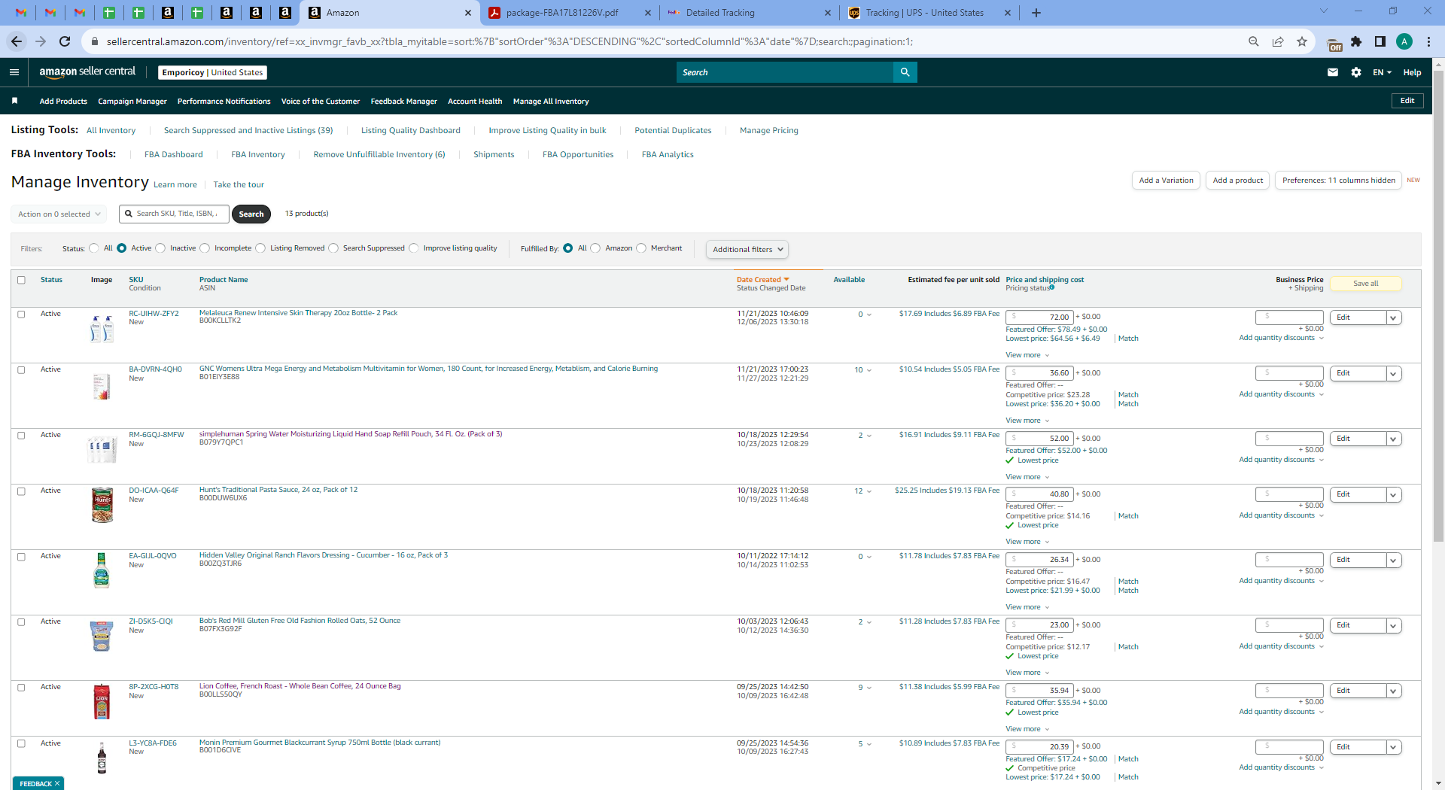Click the Seller Central top search box
This screenshot has width=1445, height=790.
click(785, 72)
